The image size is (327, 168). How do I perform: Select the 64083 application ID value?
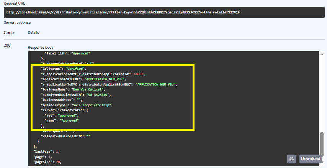point(139,74)
